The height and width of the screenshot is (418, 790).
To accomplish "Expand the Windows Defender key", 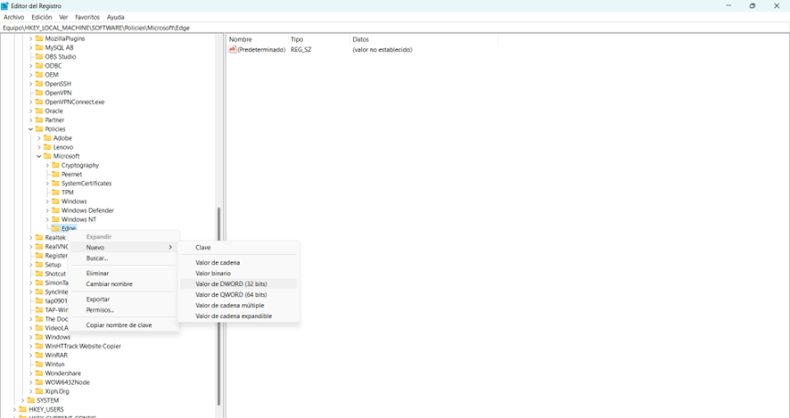I will click(x=47, y=210).
